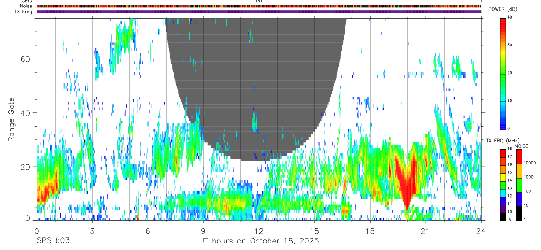The width and height of the screenshot is (541, 250).
Task: Click the 151 CPID value at top
Action: click(x=259, y=1)
